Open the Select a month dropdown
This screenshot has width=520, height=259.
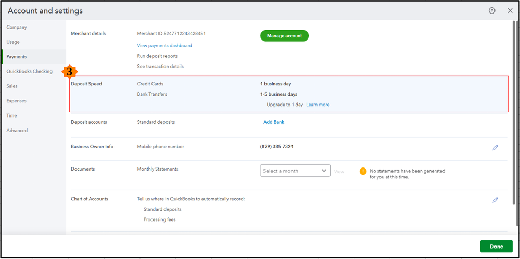click(x=295, y=171)
